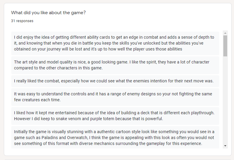Screen dimensions: 234x160
Task: Click the word 'Overwatch' in the last response
Action: pos(77,138)
